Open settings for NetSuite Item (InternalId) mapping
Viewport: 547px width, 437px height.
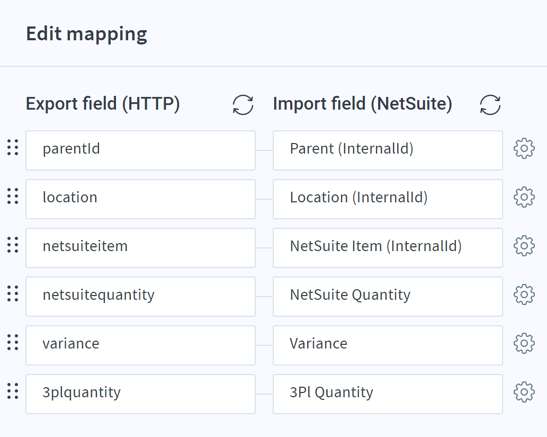(x=524, y=246)
